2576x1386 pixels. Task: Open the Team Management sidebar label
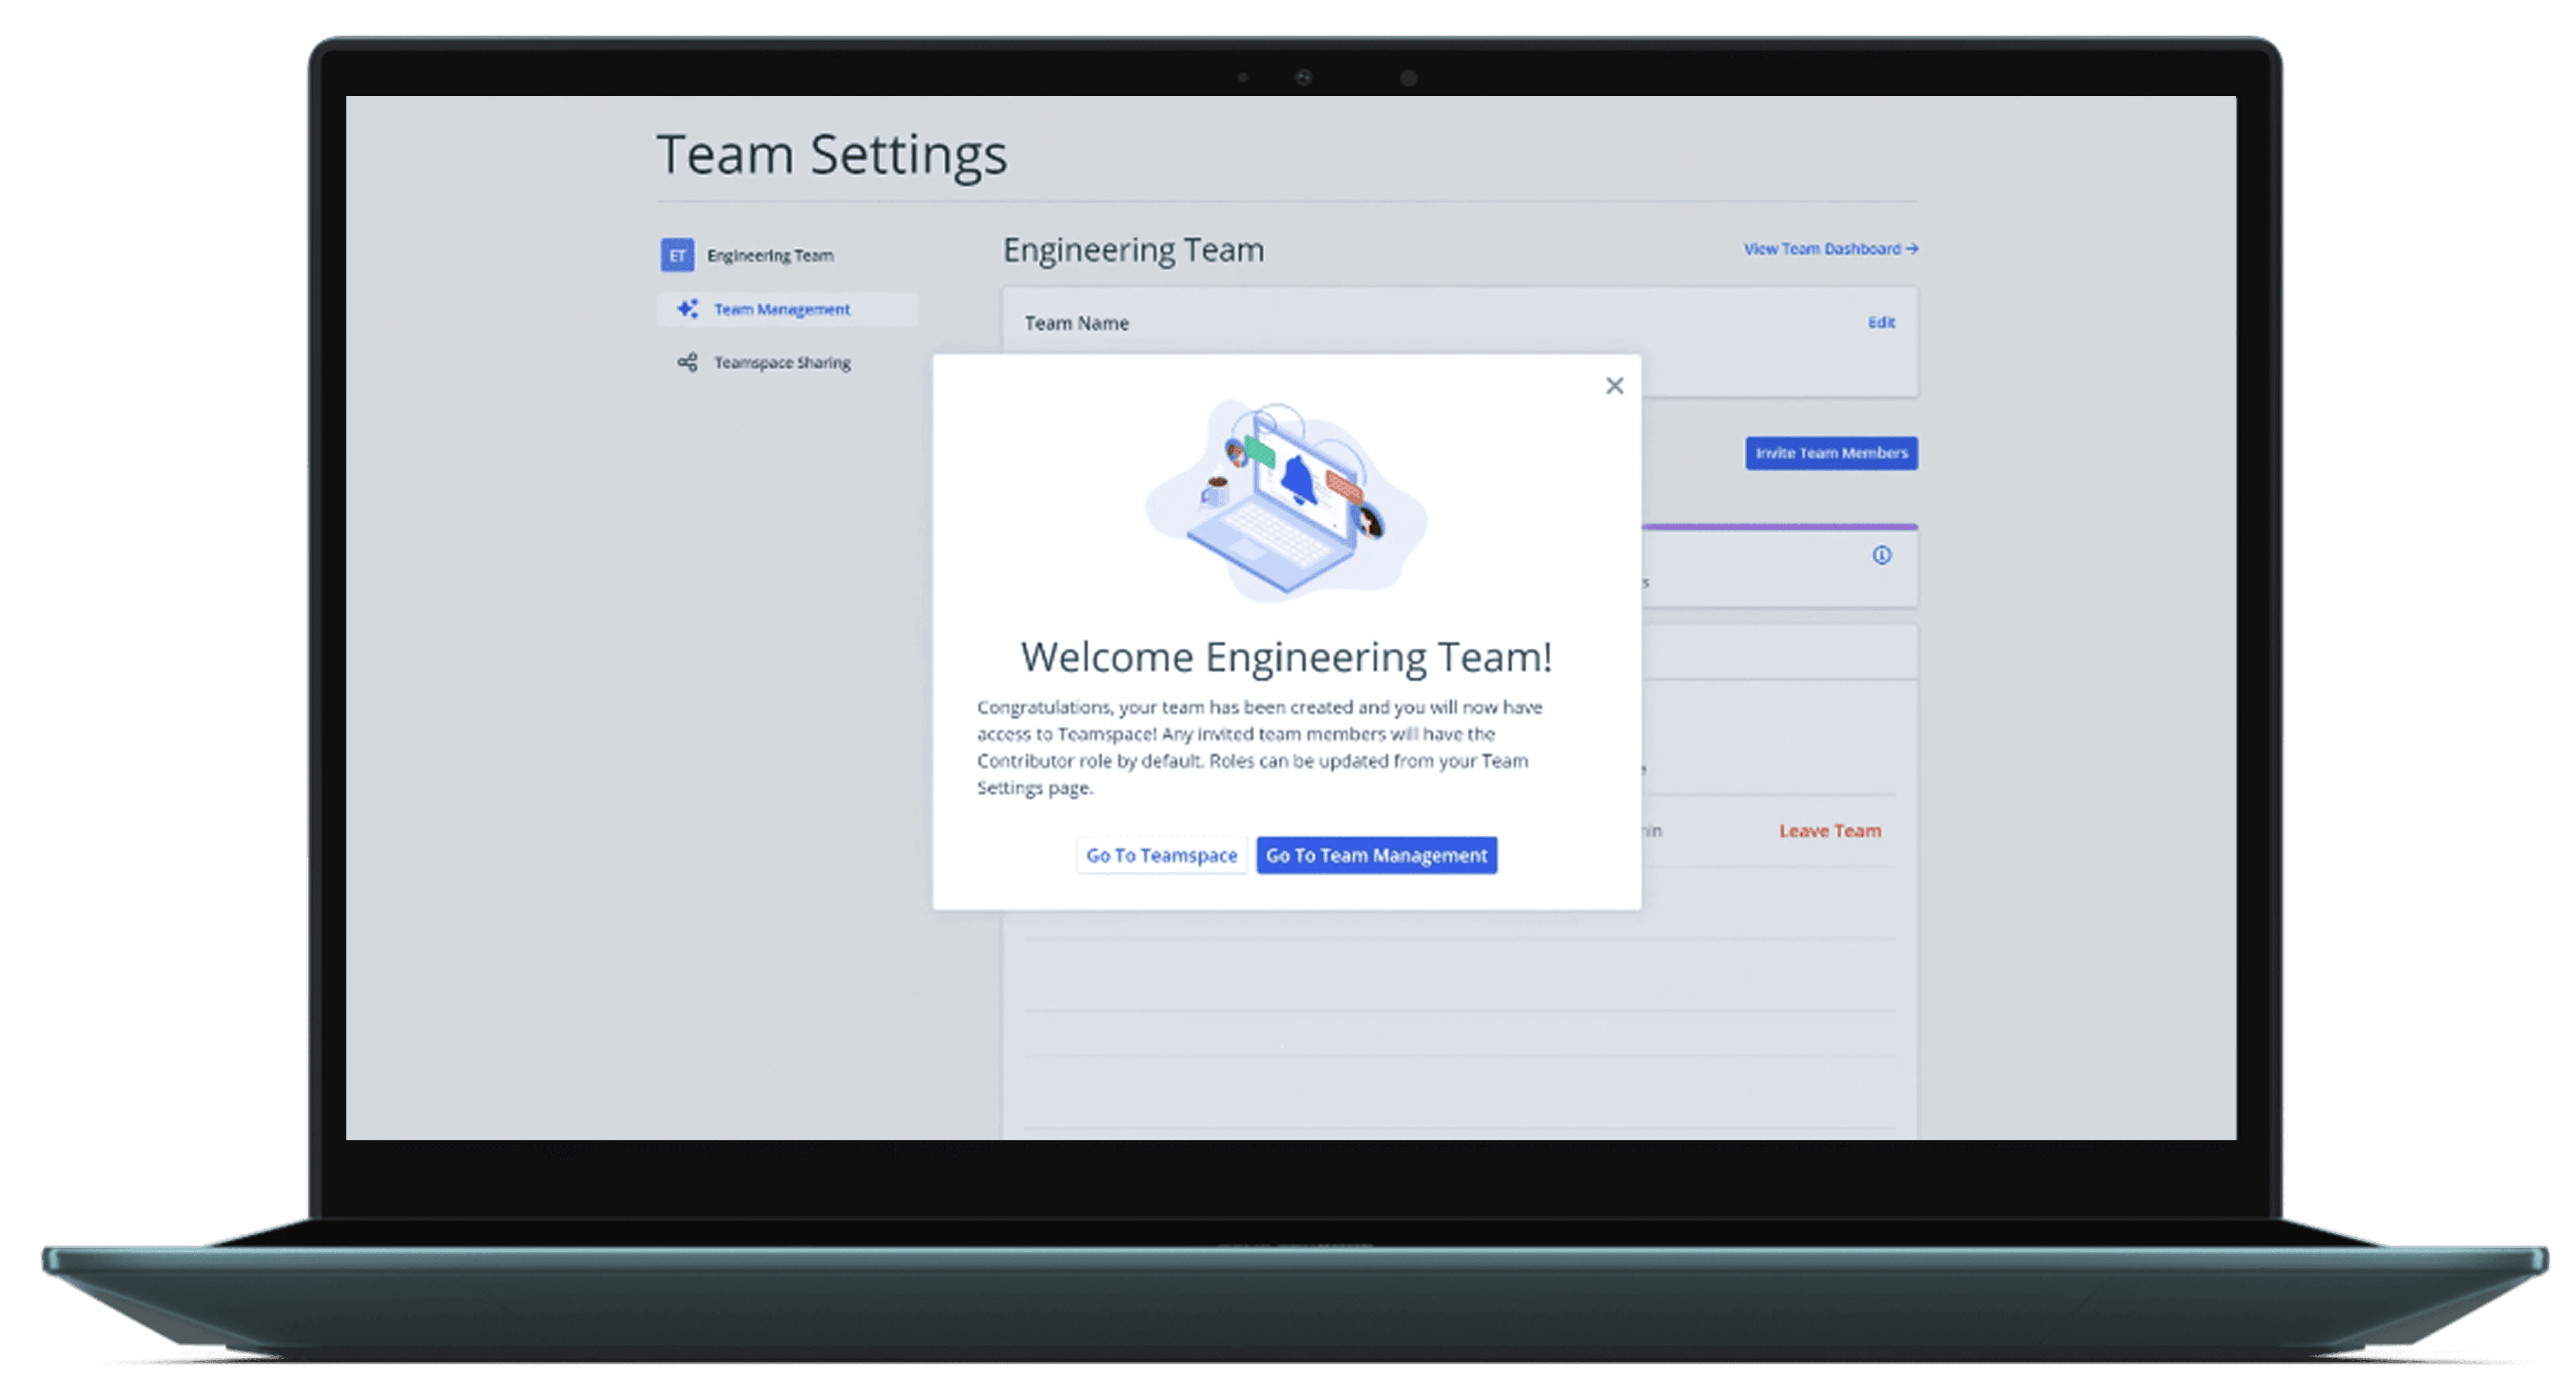tap(781, 310)
